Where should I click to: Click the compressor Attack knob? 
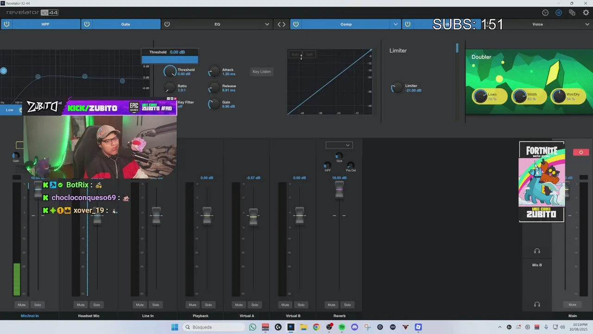click(x=214, y=72)
